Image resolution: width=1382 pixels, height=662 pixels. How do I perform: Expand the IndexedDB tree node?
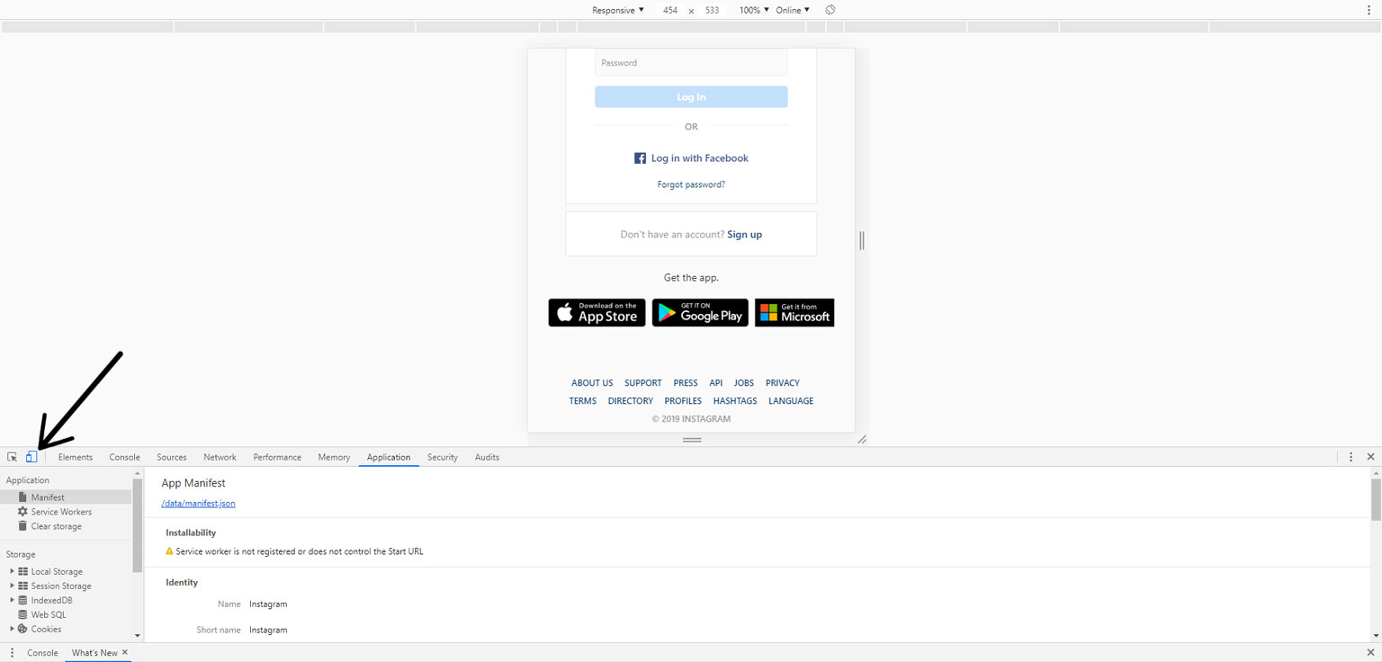click(12, 600)
